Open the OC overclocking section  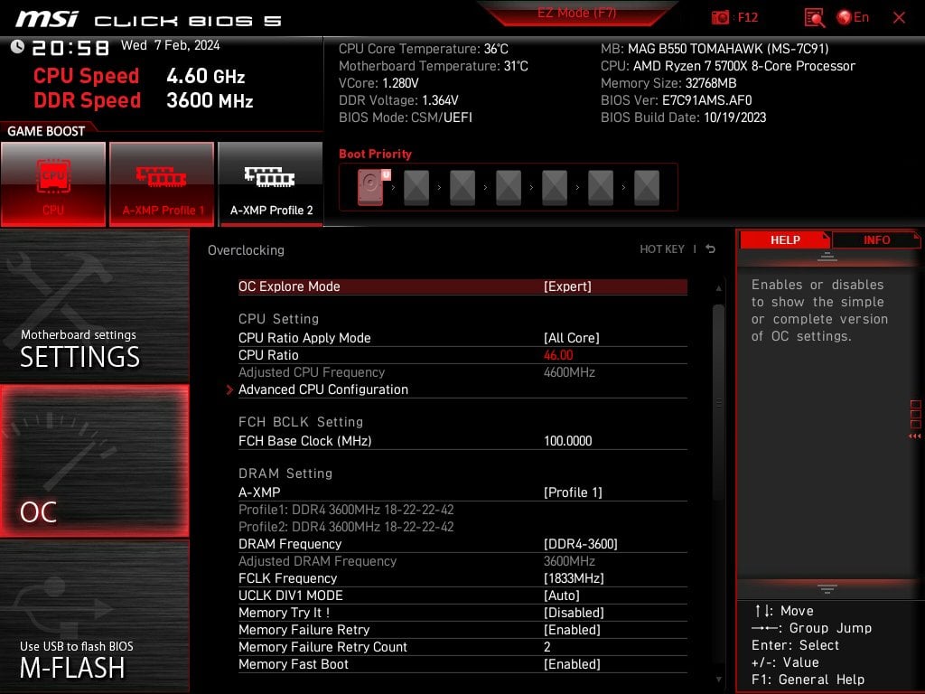tap(94, 461)
